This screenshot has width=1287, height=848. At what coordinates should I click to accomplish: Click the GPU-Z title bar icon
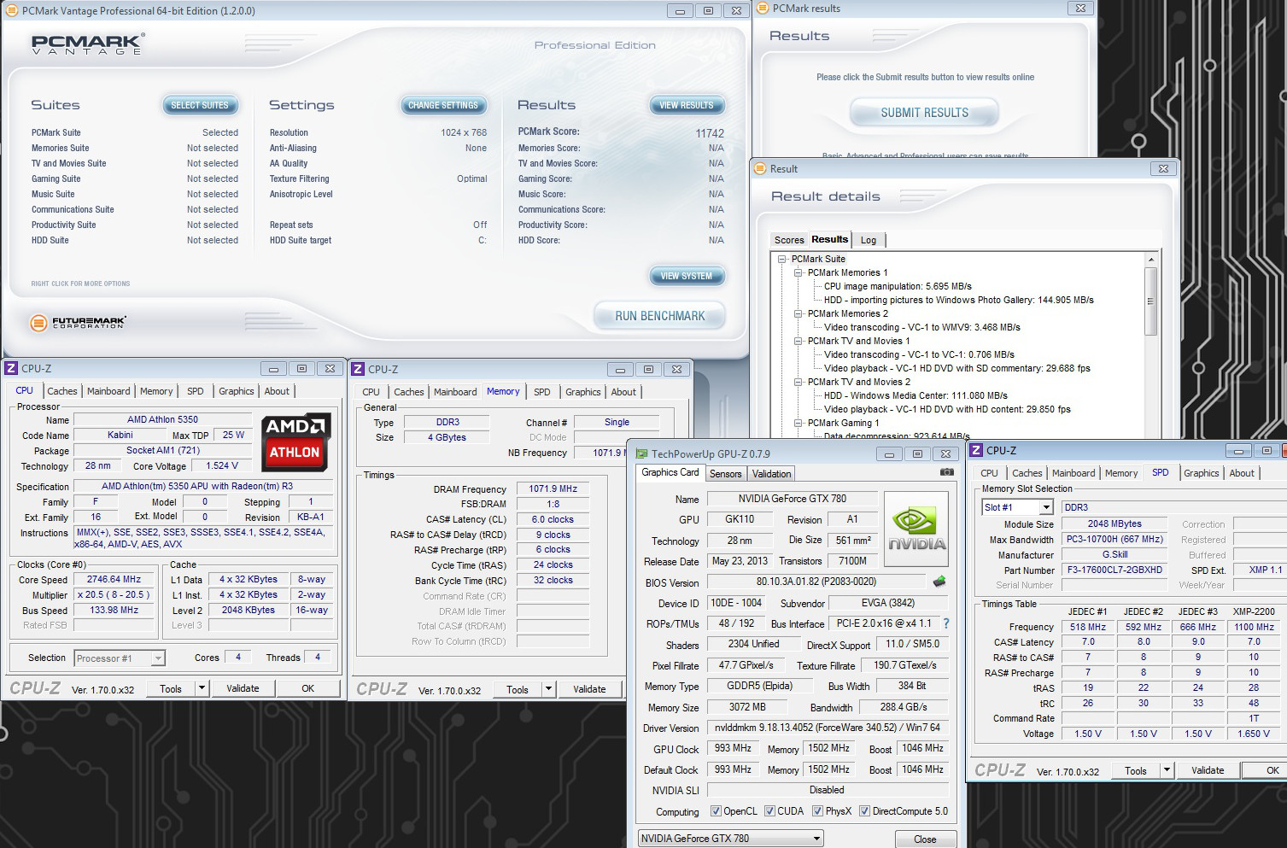641,453
